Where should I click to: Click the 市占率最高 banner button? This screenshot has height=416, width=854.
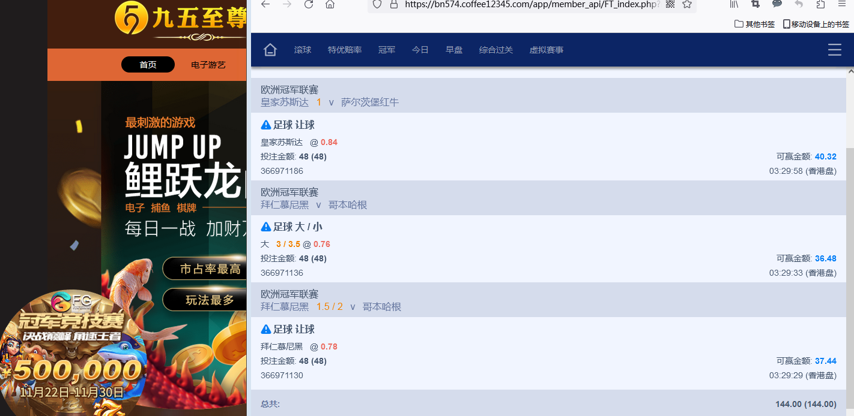205,269
